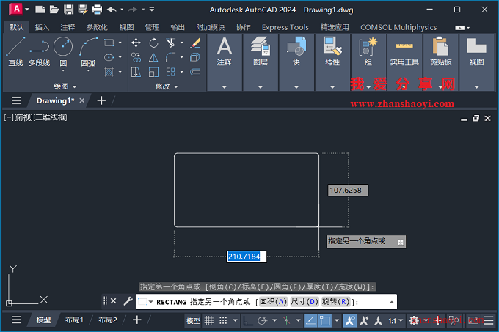Viewport: 499px width, 332px height.
Task: Activate the Trim scissors tool
Action: (170, 43)
